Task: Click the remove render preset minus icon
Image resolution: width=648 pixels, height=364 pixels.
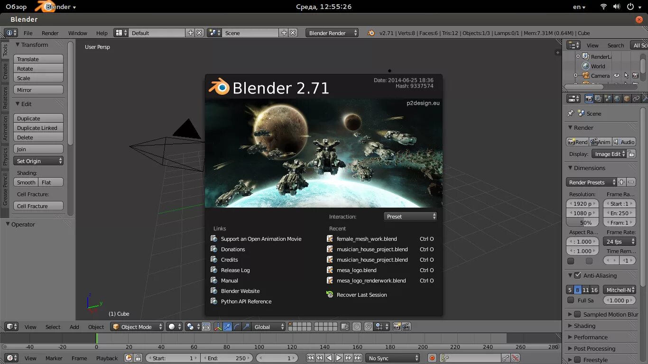Action: 631,182
